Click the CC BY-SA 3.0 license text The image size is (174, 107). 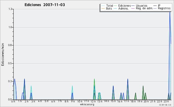(165, 105)
